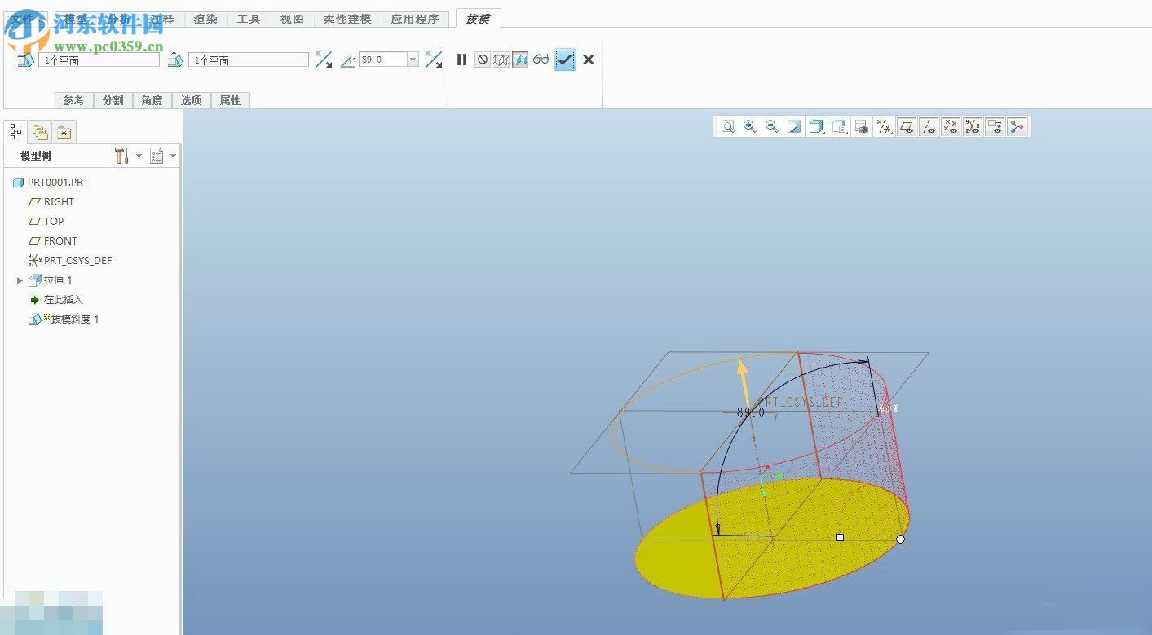Open the 分割 panel tab

(x=113, y=100)
